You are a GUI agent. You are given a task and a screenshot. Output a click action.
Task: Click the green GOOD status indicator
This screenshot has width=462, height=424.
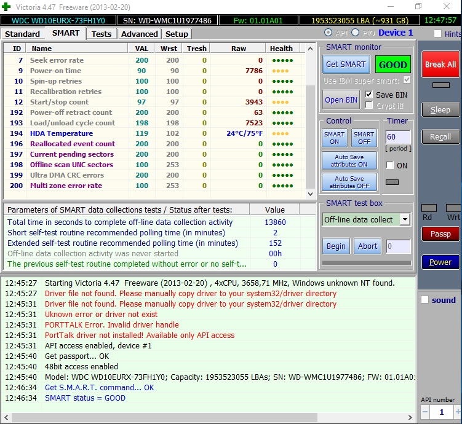[392, 65]
